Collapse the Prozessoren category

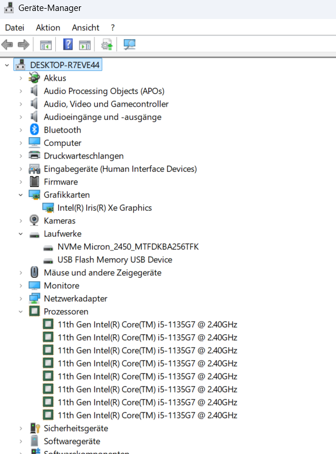21,312
